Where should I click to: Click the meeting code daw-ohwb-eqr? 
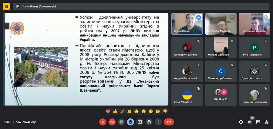26,122
